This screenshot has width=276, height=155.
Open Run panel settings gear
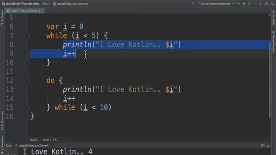263,146
